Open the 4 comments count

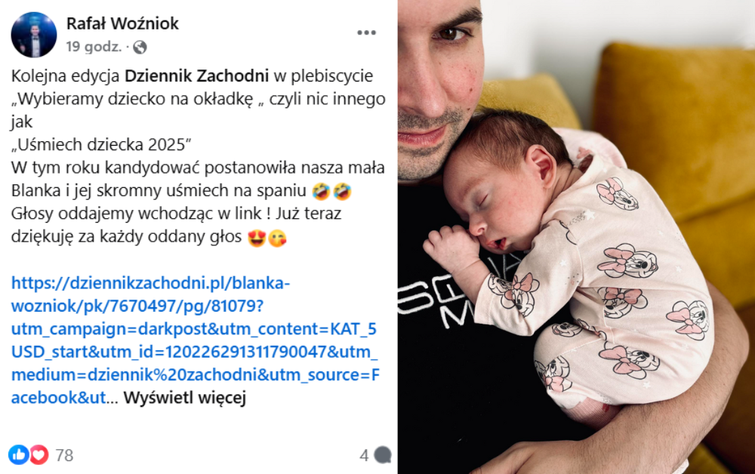364,455
